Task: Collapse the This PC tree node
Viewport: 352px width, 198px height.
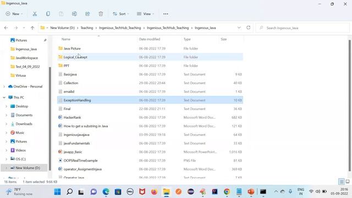Action: [4, 97]
